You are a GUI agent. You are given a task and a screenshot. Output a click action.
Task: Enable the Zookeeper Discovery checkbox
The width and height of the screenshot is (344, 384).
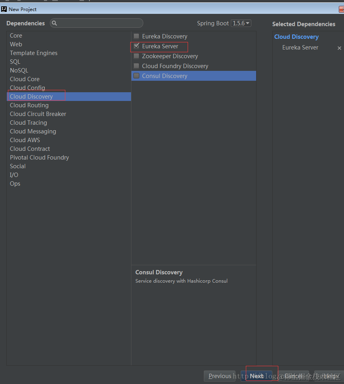(137, 56)
